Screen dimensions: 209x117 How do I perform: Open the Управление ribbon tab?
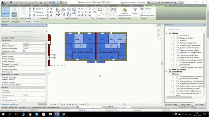[x=114, y=6]
